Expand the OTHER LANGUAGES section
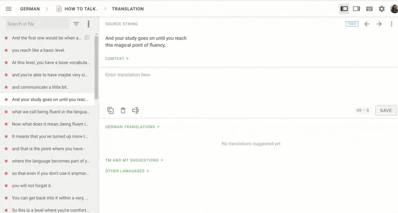Image resolution: width=398 pixels, height=213 pixels. 127,171
